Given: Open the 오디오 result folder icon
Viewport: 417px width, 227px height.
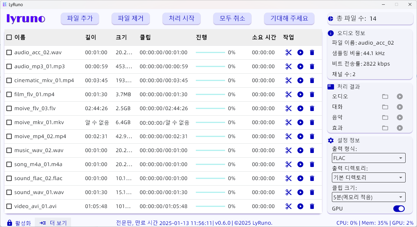Looking at the screenshot, I should pos(385,96).
